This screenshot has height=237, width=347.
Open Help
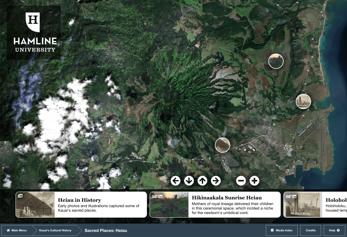pyautogui.click(x=334, y=230)
